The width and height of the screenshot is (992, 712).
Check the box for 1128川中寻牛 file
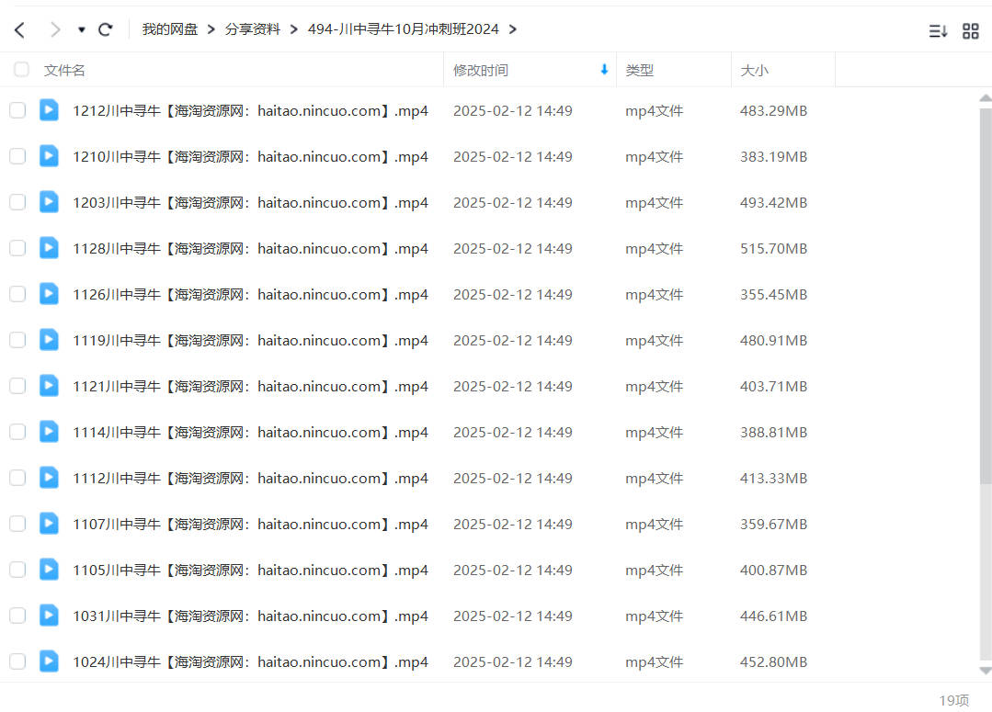(x=17, y=248)
